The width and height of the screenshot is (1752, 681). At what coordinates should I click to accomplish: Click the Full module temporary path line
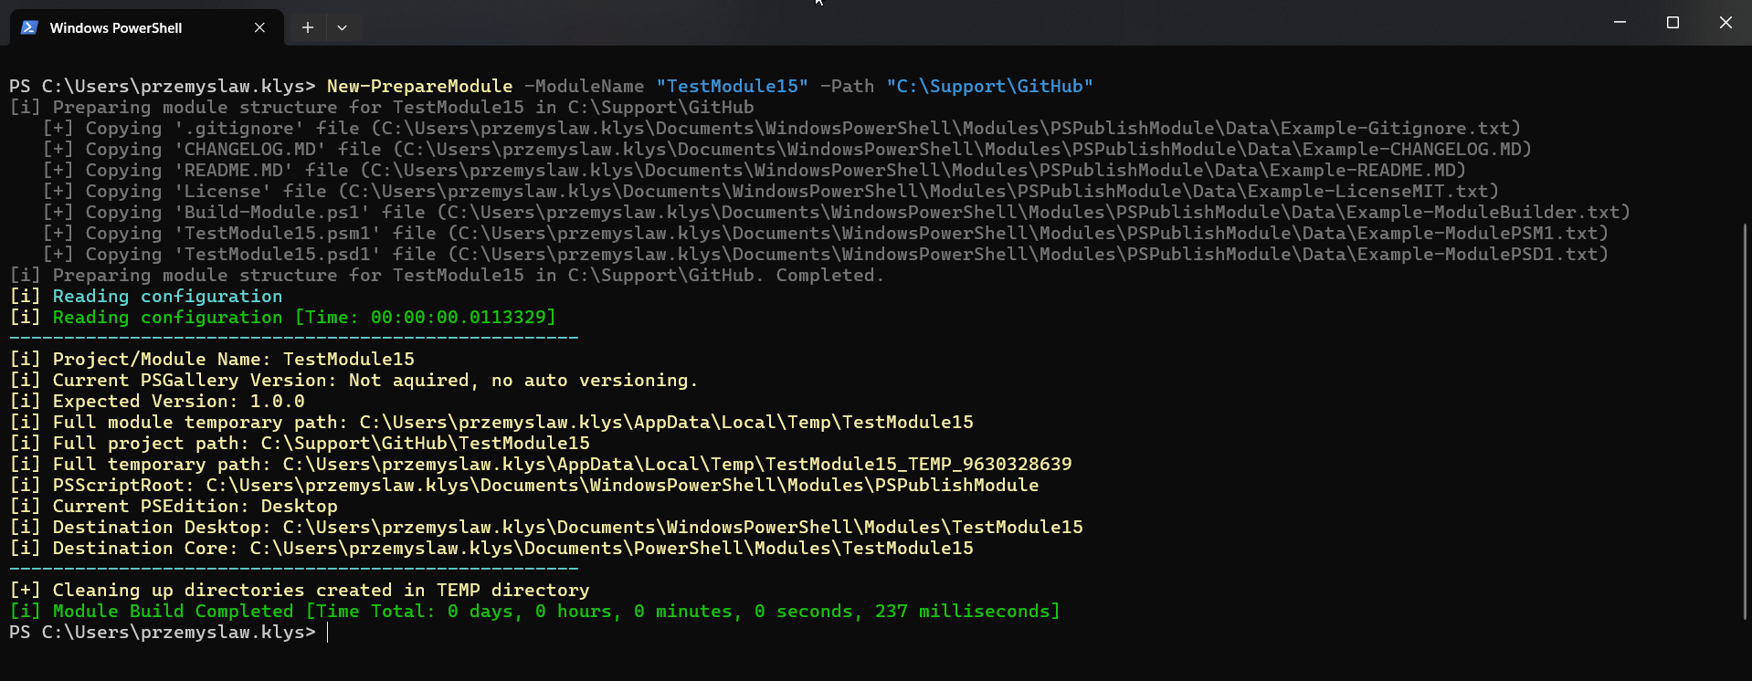491,422
